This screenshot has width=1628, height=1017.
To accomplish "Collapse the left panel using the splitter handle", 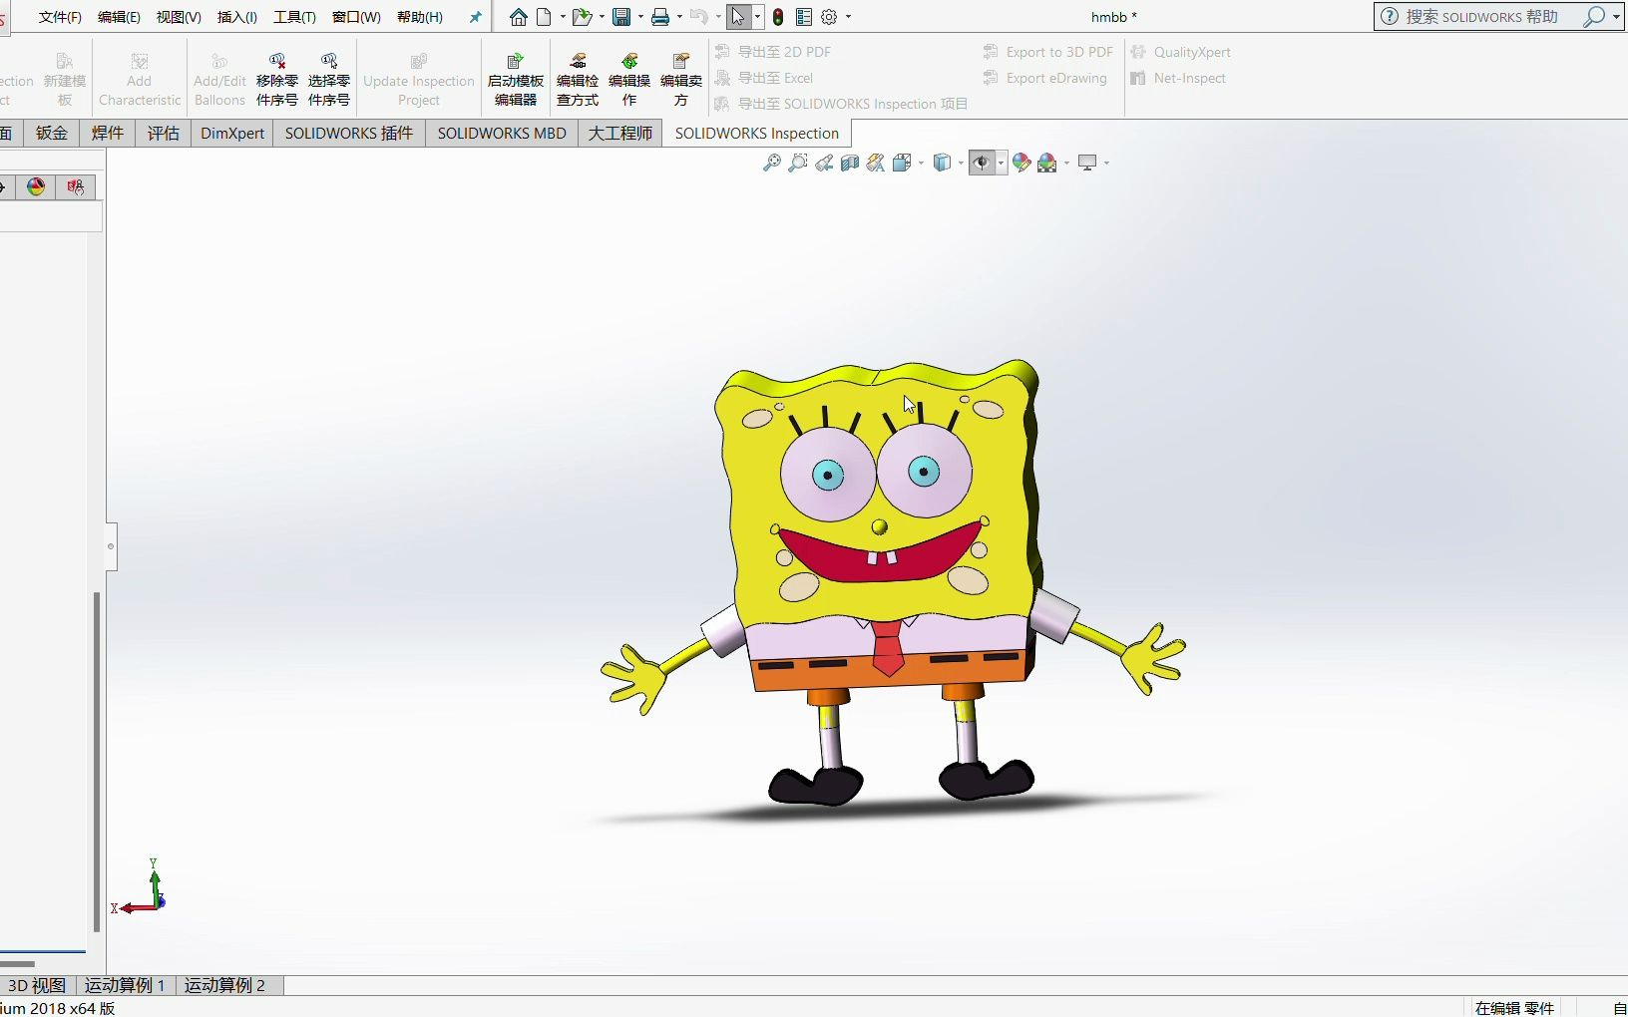I will pos(111,546).
